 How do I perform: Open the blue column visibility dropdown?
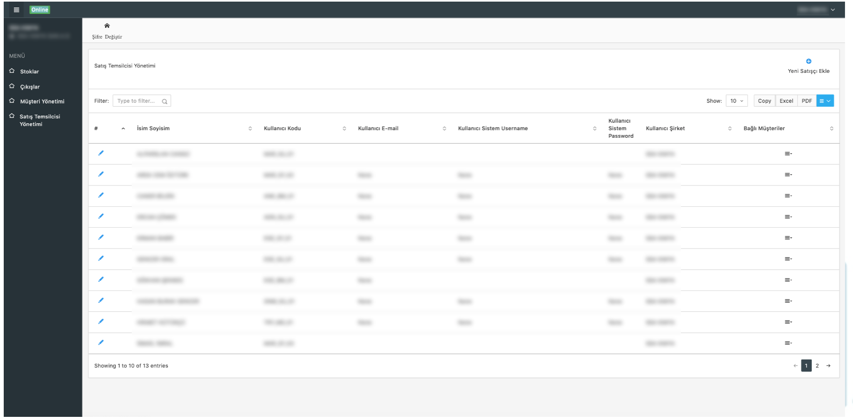825,101
